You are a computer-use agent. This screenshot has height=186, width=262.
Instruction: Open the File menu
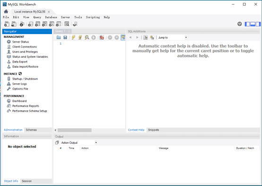[6, 17]
